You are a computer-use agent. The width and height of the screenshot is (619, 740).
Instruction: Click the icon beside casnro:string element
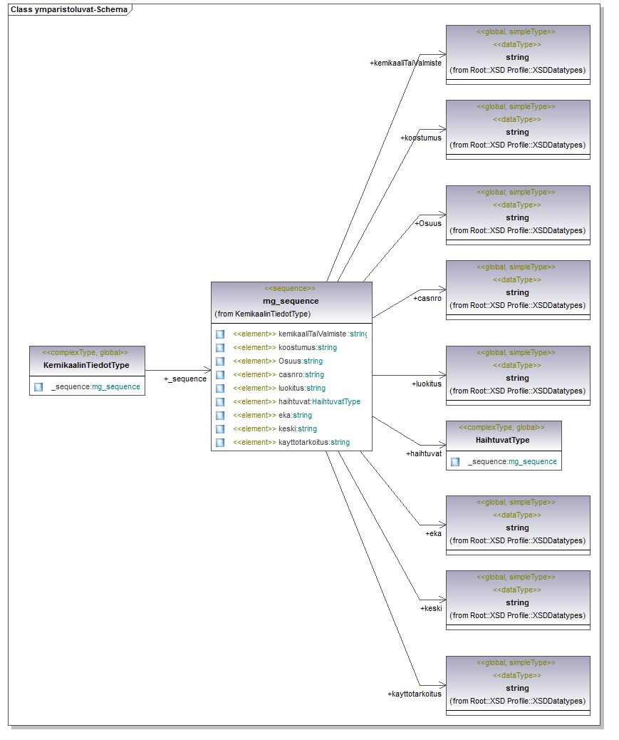pyautogui.click(x=220, y=374)
